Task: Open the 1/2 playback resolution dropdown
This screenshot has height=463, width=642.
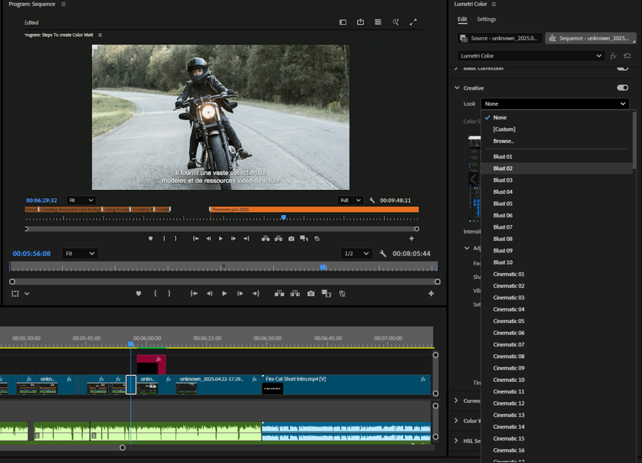Action: tap(356, 254)
